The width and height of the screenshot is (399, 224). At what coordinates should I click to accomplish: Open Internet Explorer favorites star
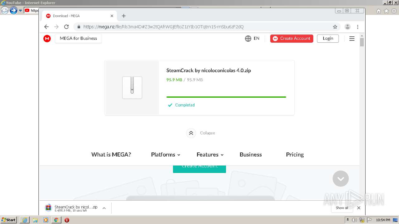pyautogui.click(x=386, y=11)
